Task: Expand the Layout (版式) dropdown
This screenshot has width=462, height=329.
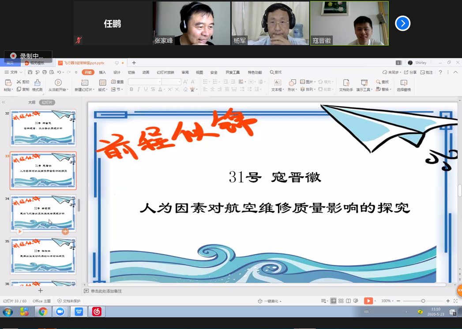Action: [x=102, y=89]
